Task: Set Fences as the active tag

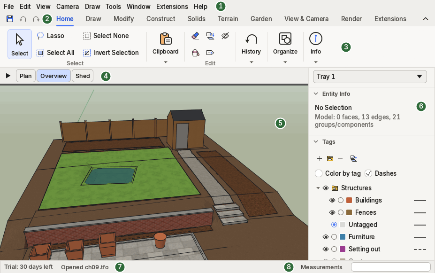Action: 341,212
